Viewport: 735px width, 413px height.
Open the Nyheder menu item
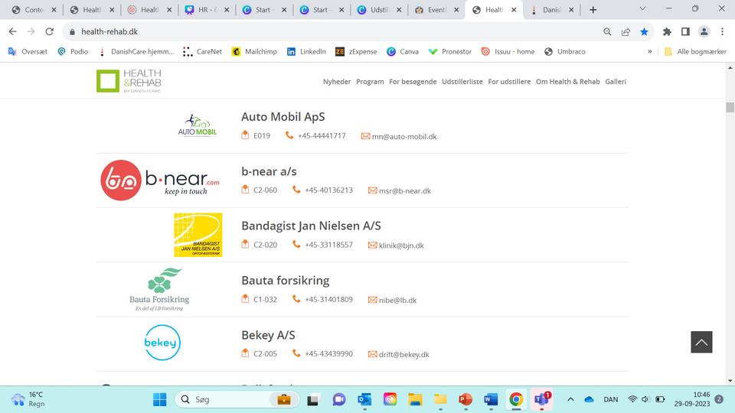337,82
